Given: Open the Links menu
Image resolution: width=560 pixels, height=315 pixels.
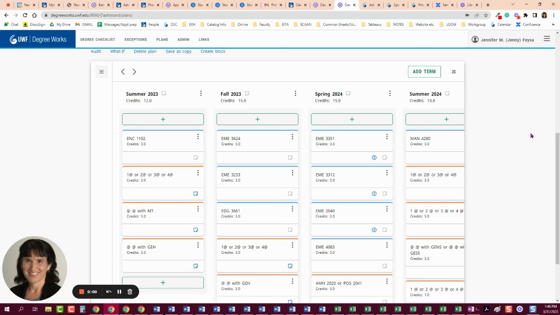Looking at the screenshot, I should pyautogui.click(x=204, y=40).
